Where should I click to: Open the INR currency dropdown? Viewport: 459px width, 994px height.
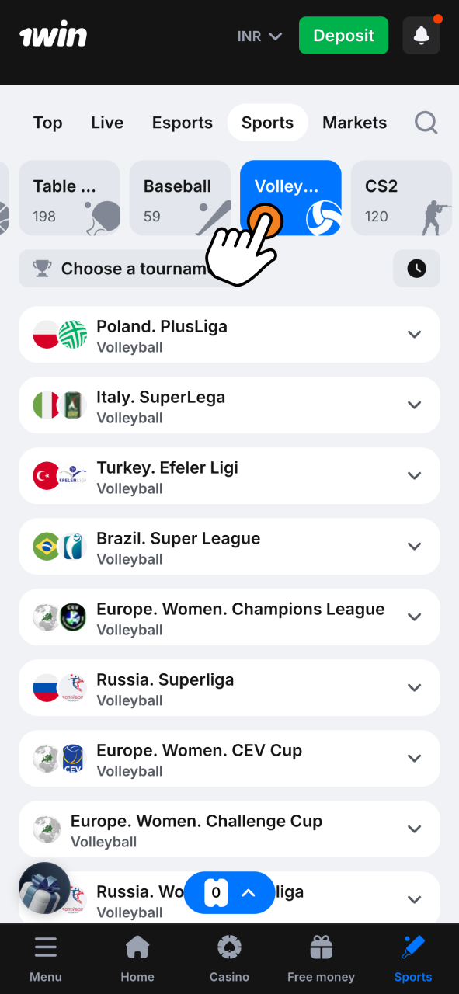(259, 35)
